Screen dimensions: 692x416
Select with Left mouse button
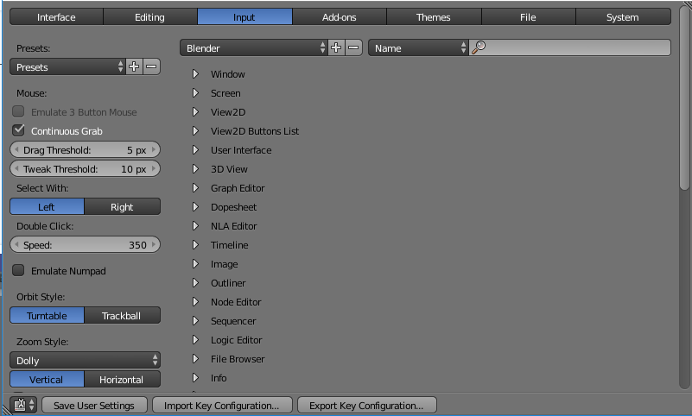coord(47,206)
